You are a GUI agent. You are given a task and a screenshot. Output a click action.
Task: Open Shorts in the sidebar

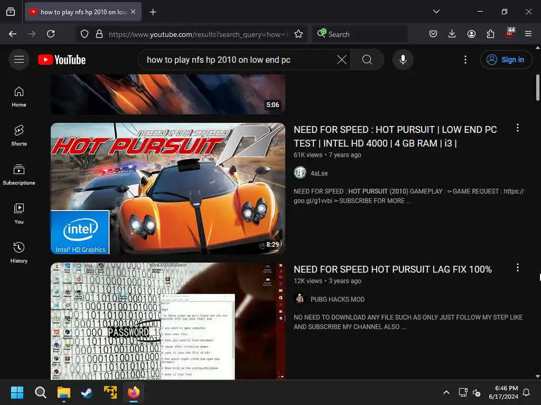pyautogui.click(x=19, y=136)
